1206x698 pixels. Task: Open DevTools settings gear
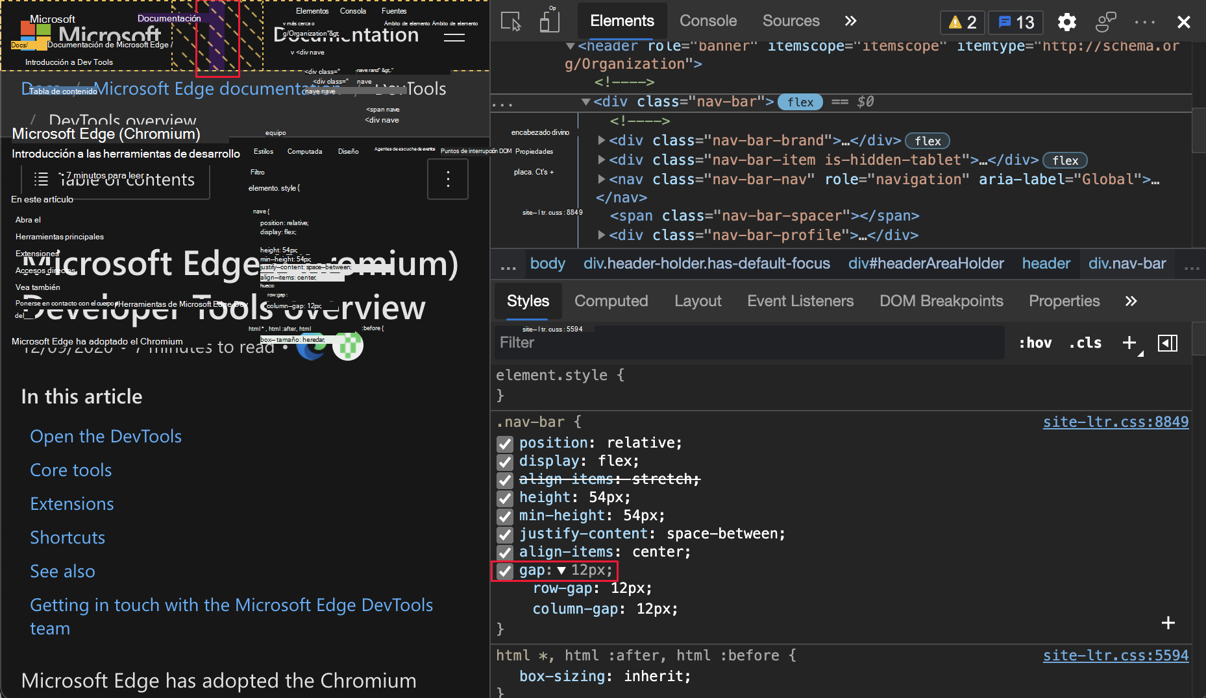pyautogui.click(x=1066, y=22)
